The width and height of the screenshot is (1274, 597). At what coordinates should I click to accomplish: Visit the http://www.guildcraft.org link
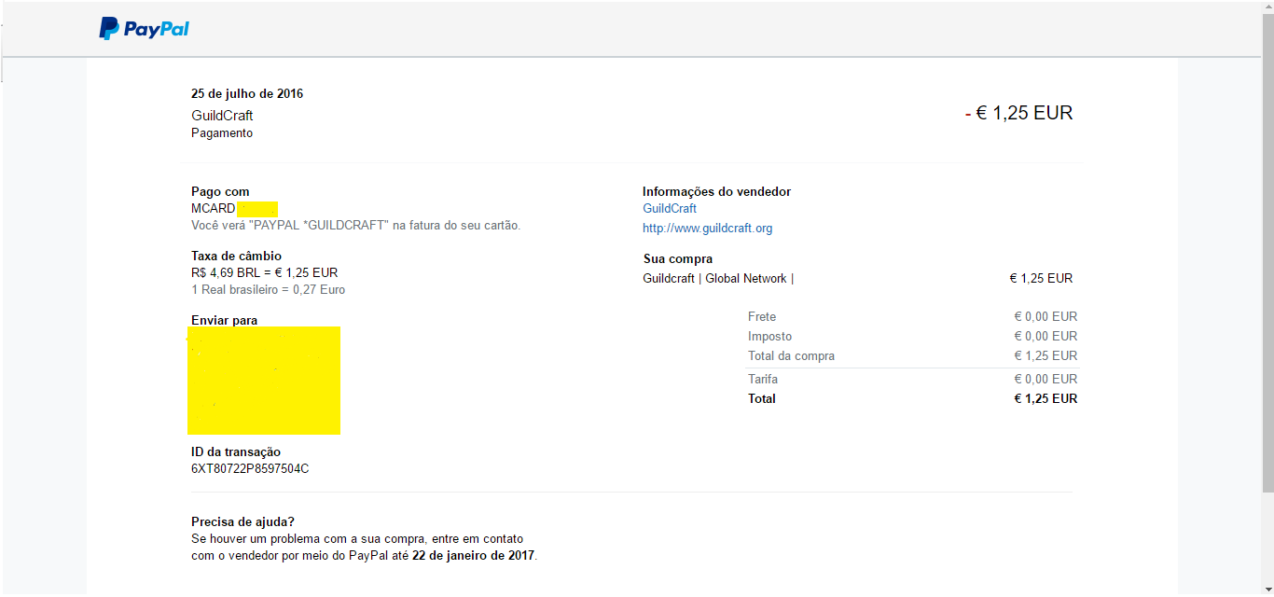click(707, 229)
